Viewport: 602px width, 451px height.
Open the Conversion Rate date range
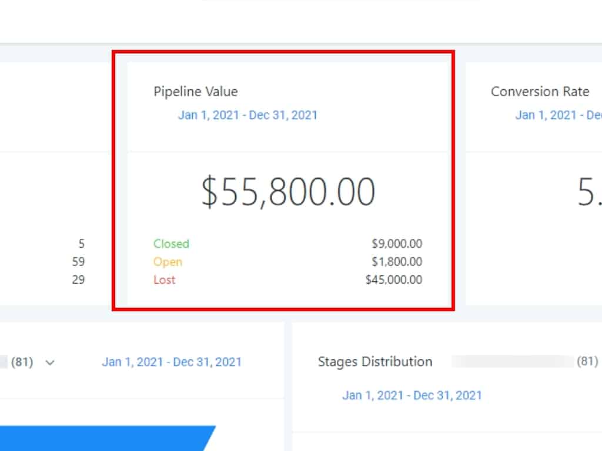point(558,115)
